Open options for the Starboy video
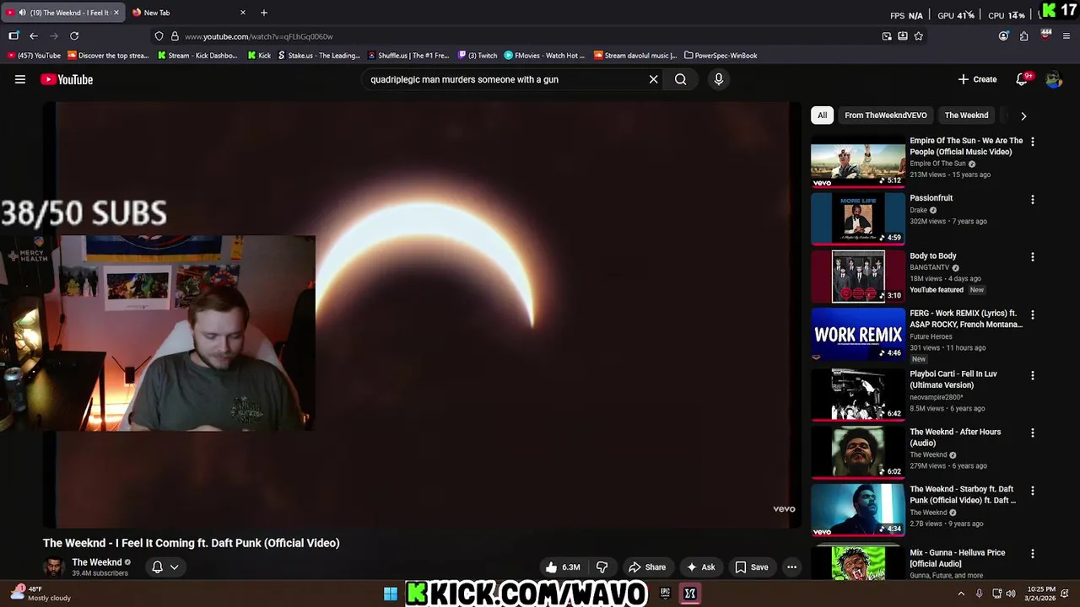The height and width of the screenshot is (607, 1080). click(1033, 490)
